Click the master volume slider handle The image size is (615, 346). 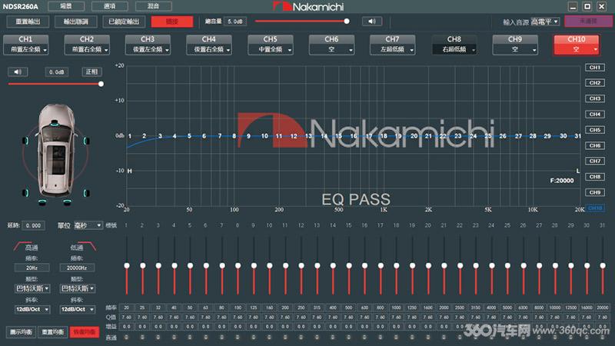coord(347,22)
